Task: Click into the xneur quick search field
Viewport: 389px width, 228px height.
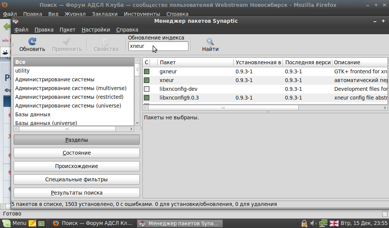Action: pos(158,46)
